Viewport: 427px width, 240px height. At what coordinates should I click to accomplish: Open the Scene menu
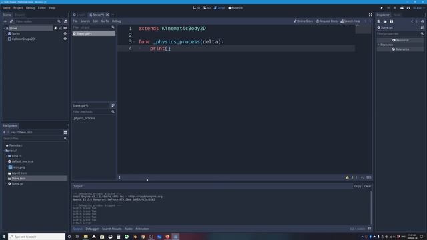(x=6, y=8)
